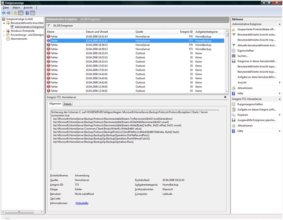Sort by Quelle column header
The image size is (283, 220).
[x=149, y=32]
